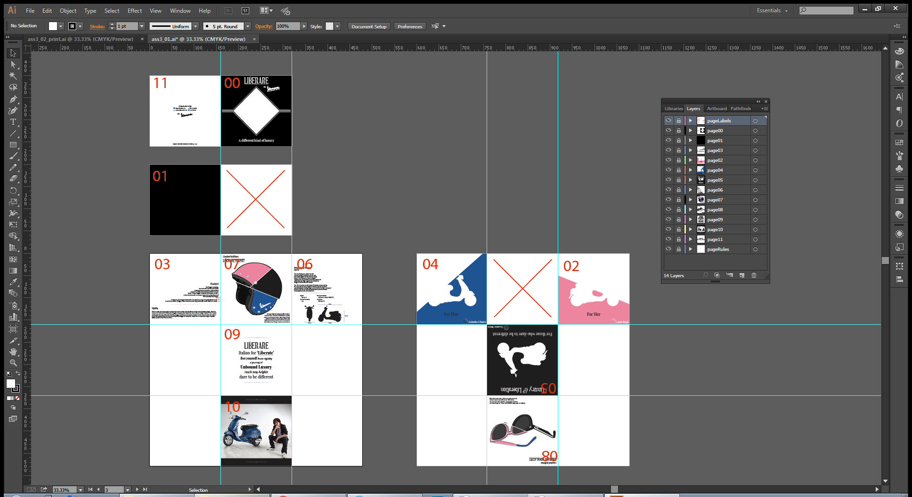Select the Gradient tool
This screenshot has height=497, width=912.
tap(13, 271)
